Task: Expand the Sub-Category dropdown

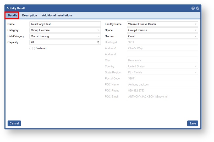Action: [98, 36]
